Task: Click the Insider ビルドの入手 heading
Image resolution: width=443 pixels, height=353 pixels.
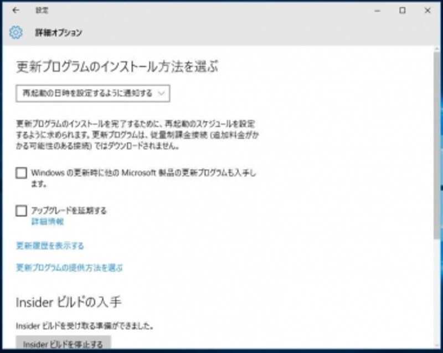Action: 69,303
